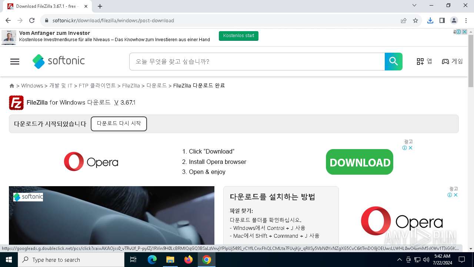The width and height of the screenshot is (474, 267).
Task: Close the Download FileZilla tab
Action: point(86,6)
